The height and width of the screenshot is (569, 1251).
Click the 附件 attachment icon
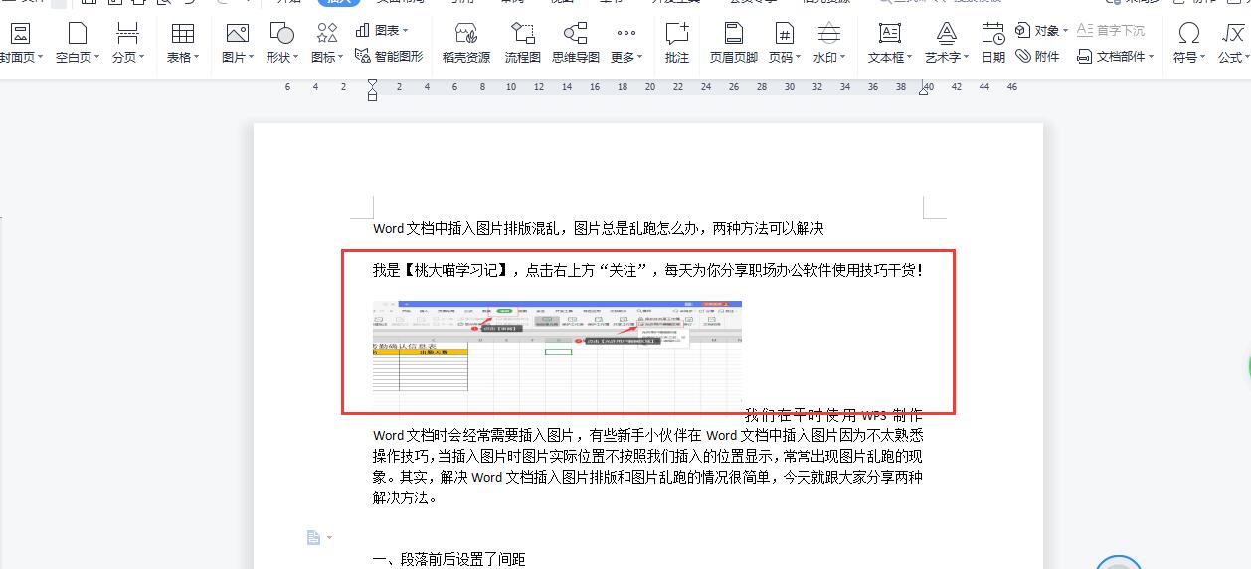point(1037,57)
